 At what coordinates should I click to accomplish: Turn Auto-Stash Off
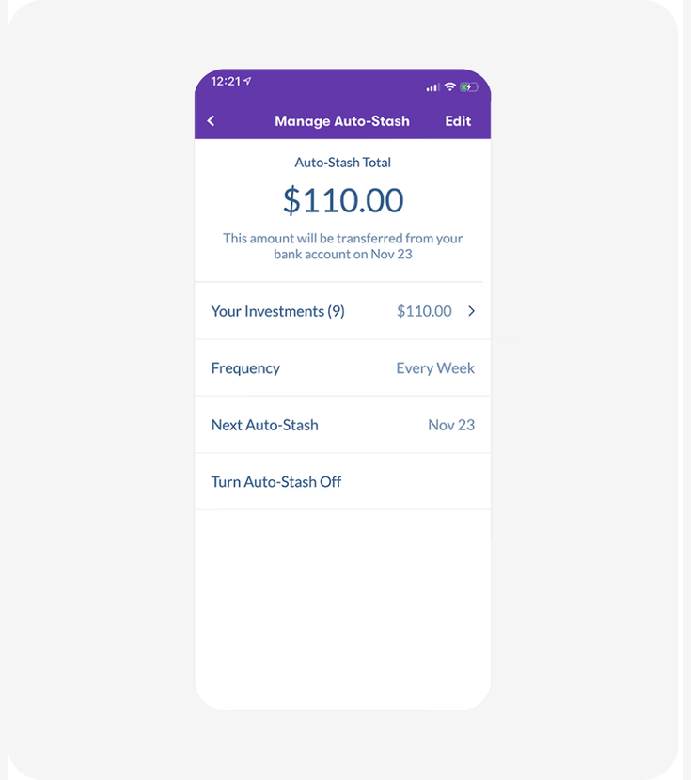pos(276,482)
